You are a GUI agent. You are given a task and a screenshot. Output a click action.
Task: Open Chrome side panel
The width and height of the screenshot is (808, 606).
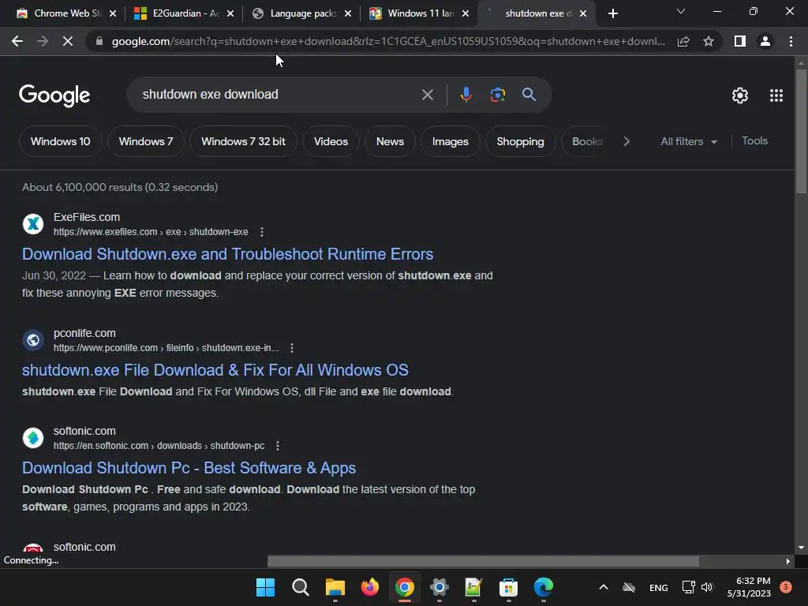740,41
